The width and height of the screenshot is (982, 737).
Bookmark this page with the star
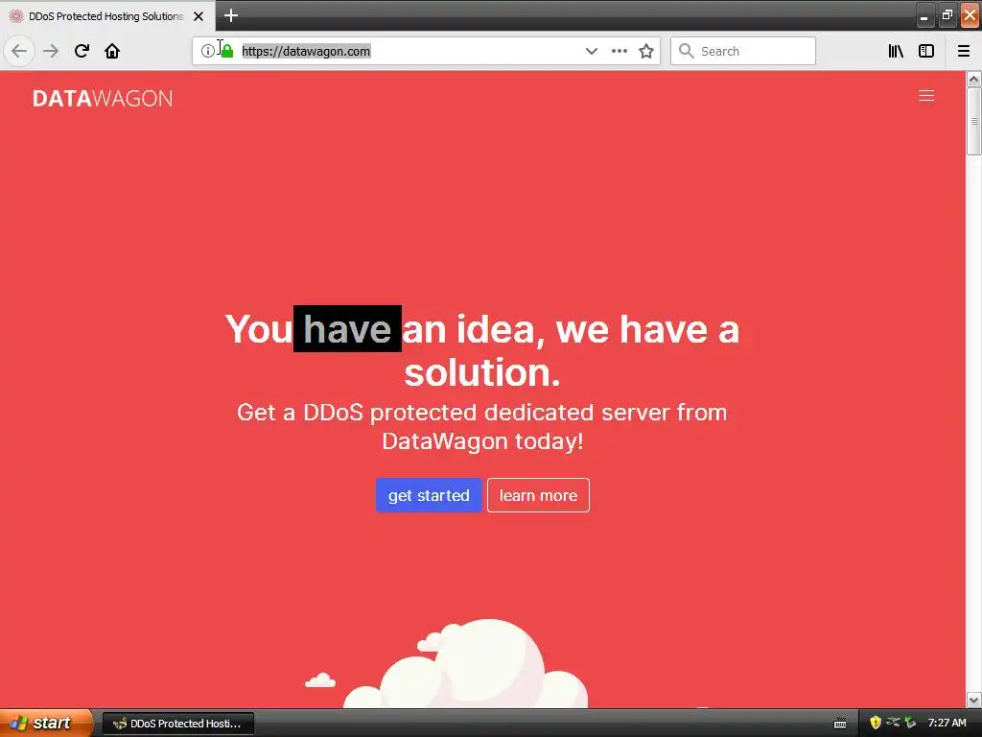646,51
